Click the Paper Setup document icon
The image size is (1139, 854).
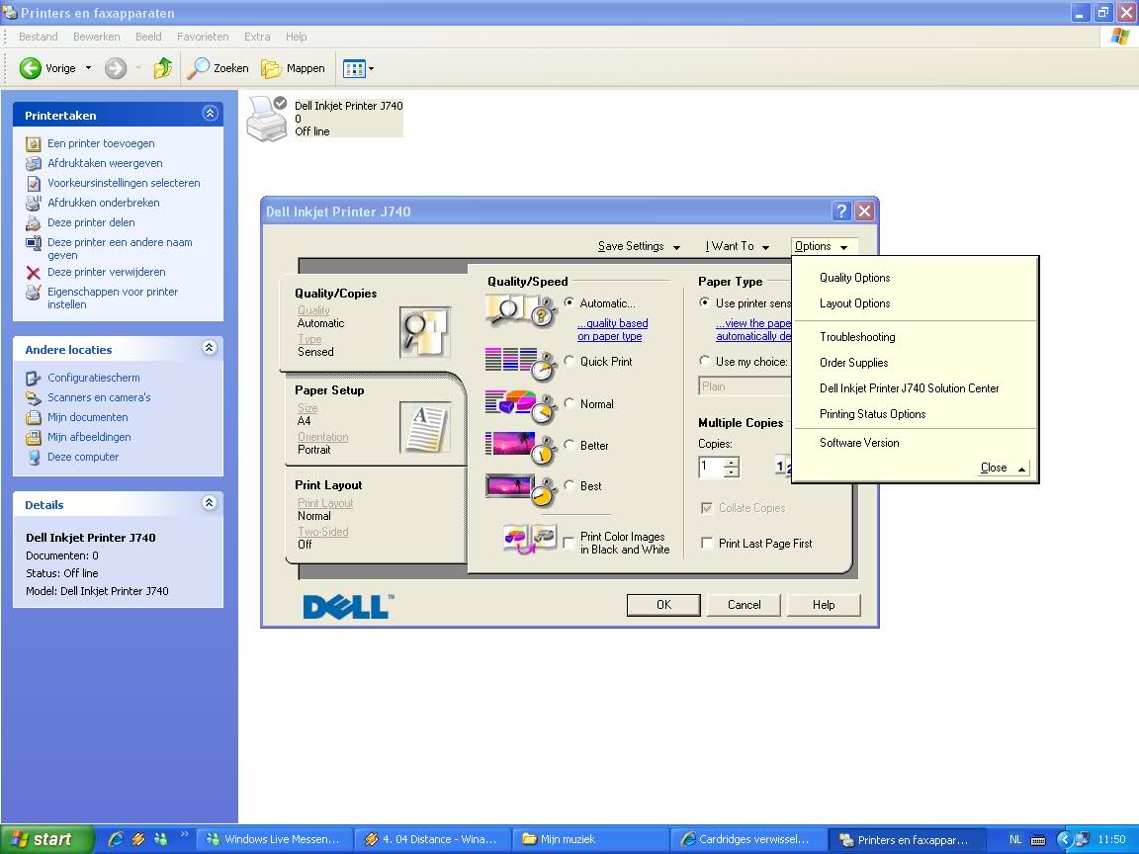click(x=424, y=426)
